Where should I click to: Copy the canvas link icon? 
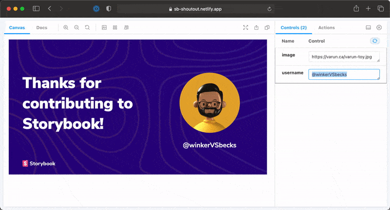coord(267,28)
